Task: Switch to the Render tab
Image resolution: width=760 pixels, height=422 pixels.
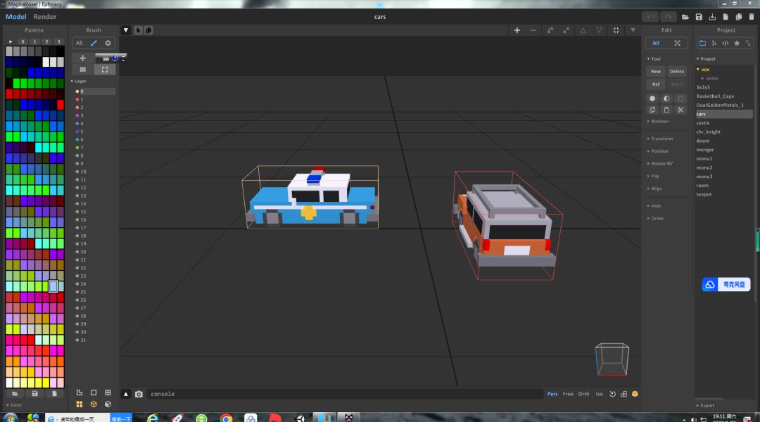Action: pyautogui.click(x=45, y=16)
